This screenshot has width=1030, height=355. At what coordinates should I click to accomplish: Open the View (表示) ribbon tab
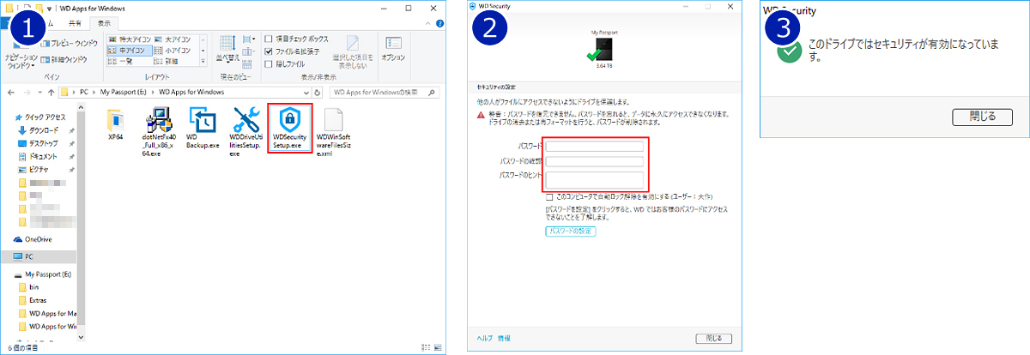pyautogui.click(x=105, y=23)
